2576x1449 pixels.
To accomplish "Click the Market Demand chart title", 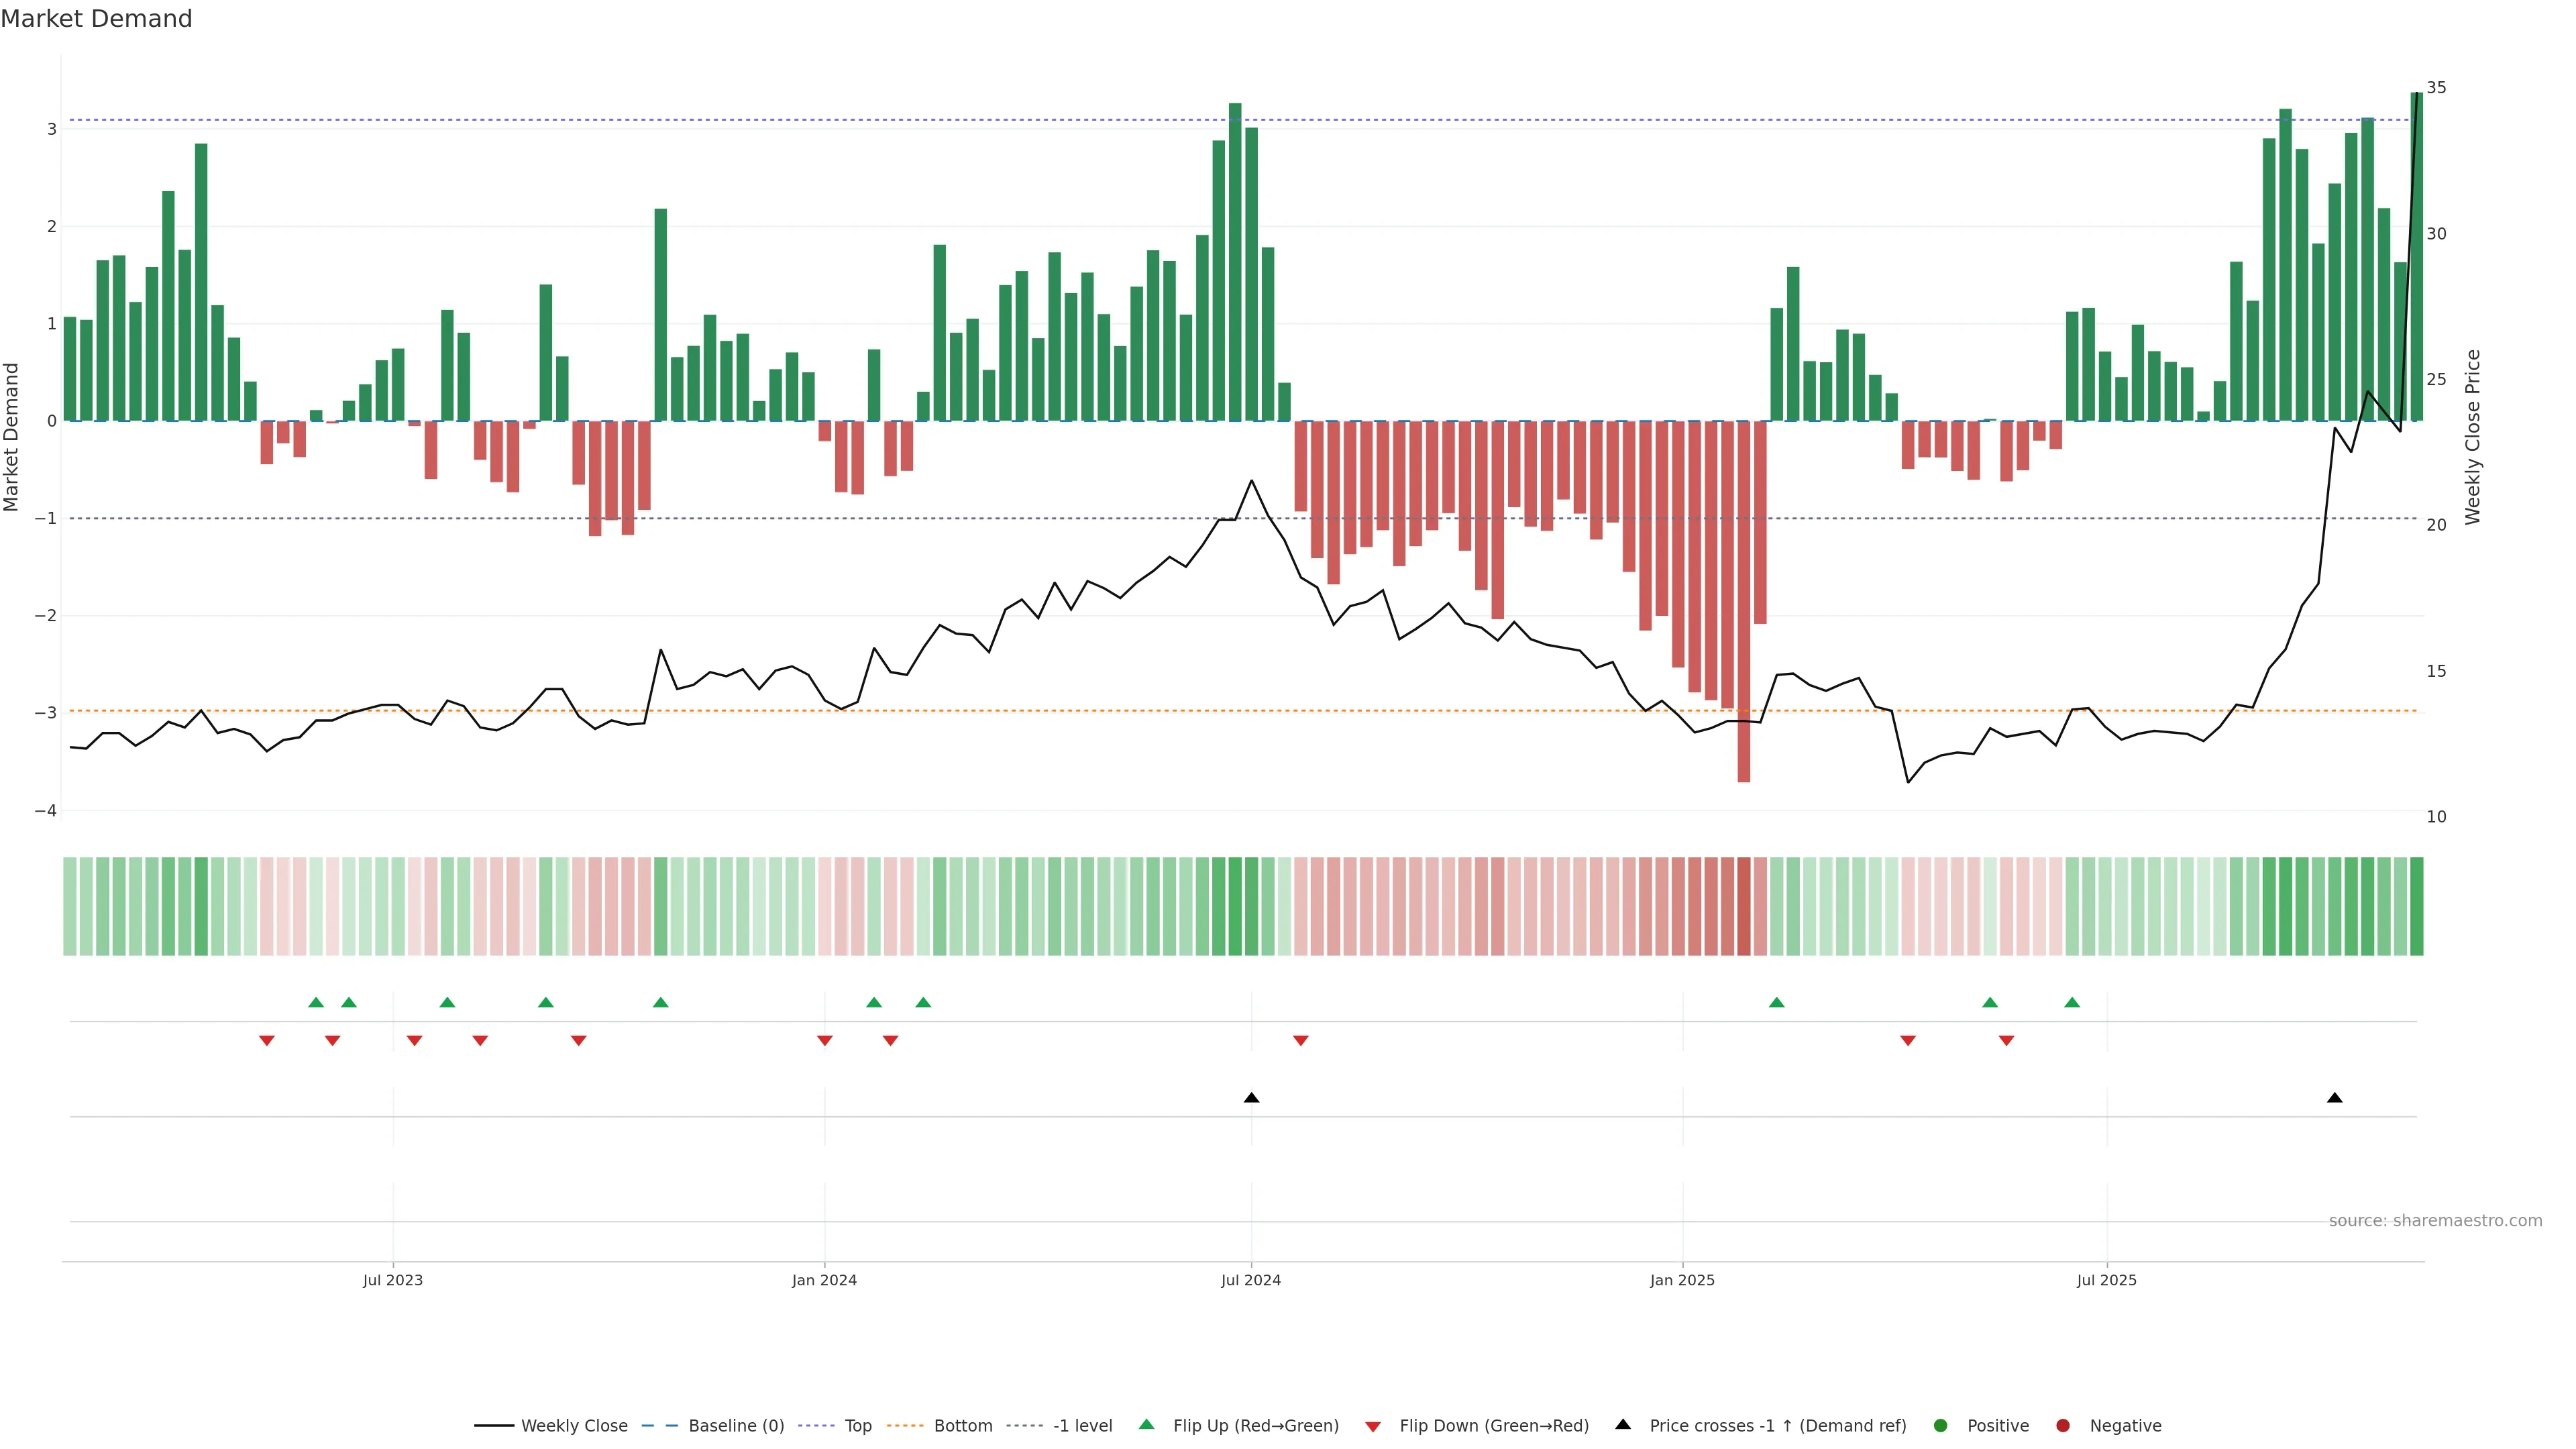I will pos(96,19).
